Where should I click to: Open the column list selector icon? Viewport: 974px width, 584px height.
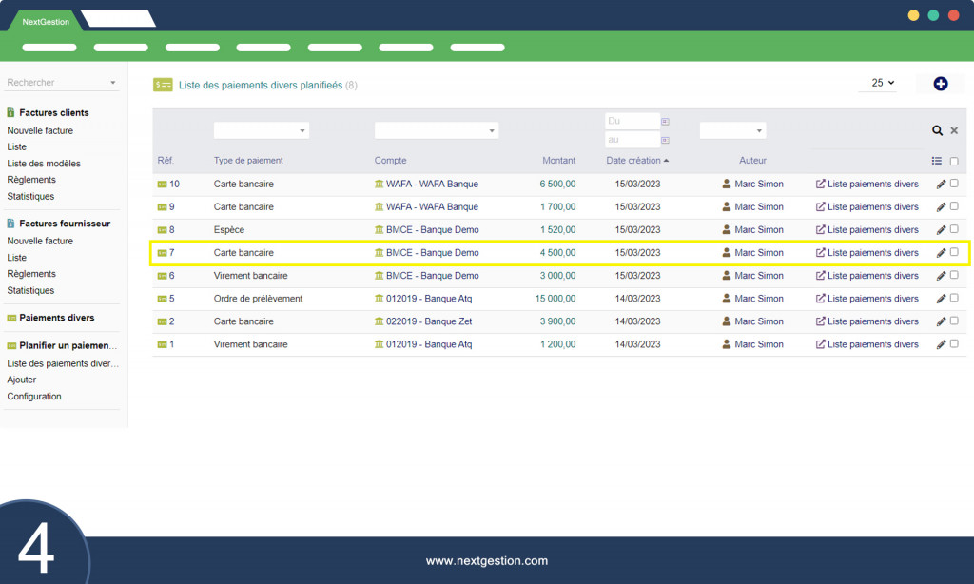pyautogui.click(x=937, y=161)
